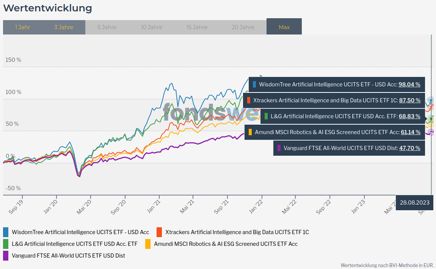The image size is (436, 269).
Task: Switch to the 3 Jahre tab
Action: click(64, 27)
